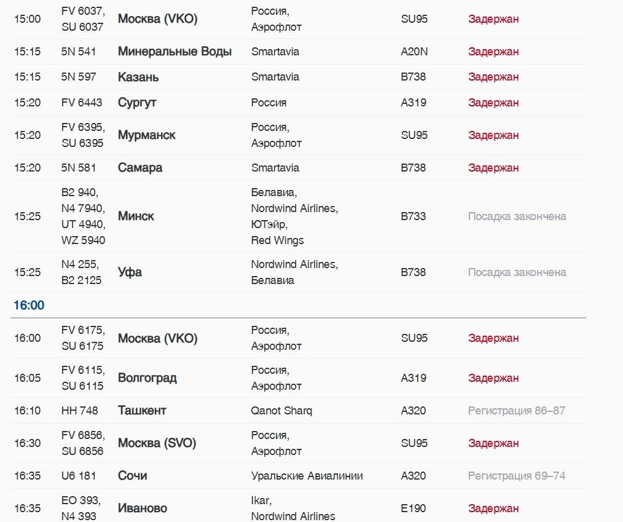Click the Qanot Sharq airline name

pos(281,411)
